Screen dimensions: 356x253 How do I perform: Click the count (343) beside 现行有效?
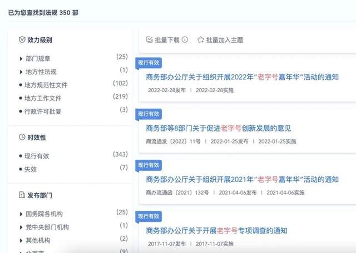pos(120,154)
